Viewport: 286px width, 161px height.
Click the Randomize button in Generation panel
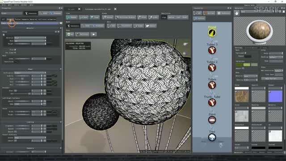(x=223, y=13)
